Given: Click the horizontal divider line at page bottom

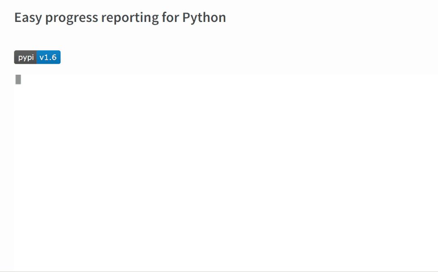Looking at the screenshot, I should (219, 272).
